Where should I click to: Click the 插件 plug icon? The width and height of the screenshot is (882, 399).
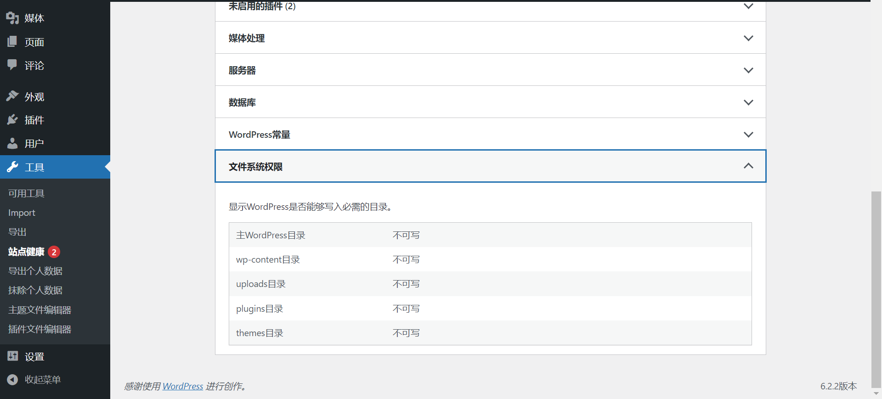pos(12,120)
